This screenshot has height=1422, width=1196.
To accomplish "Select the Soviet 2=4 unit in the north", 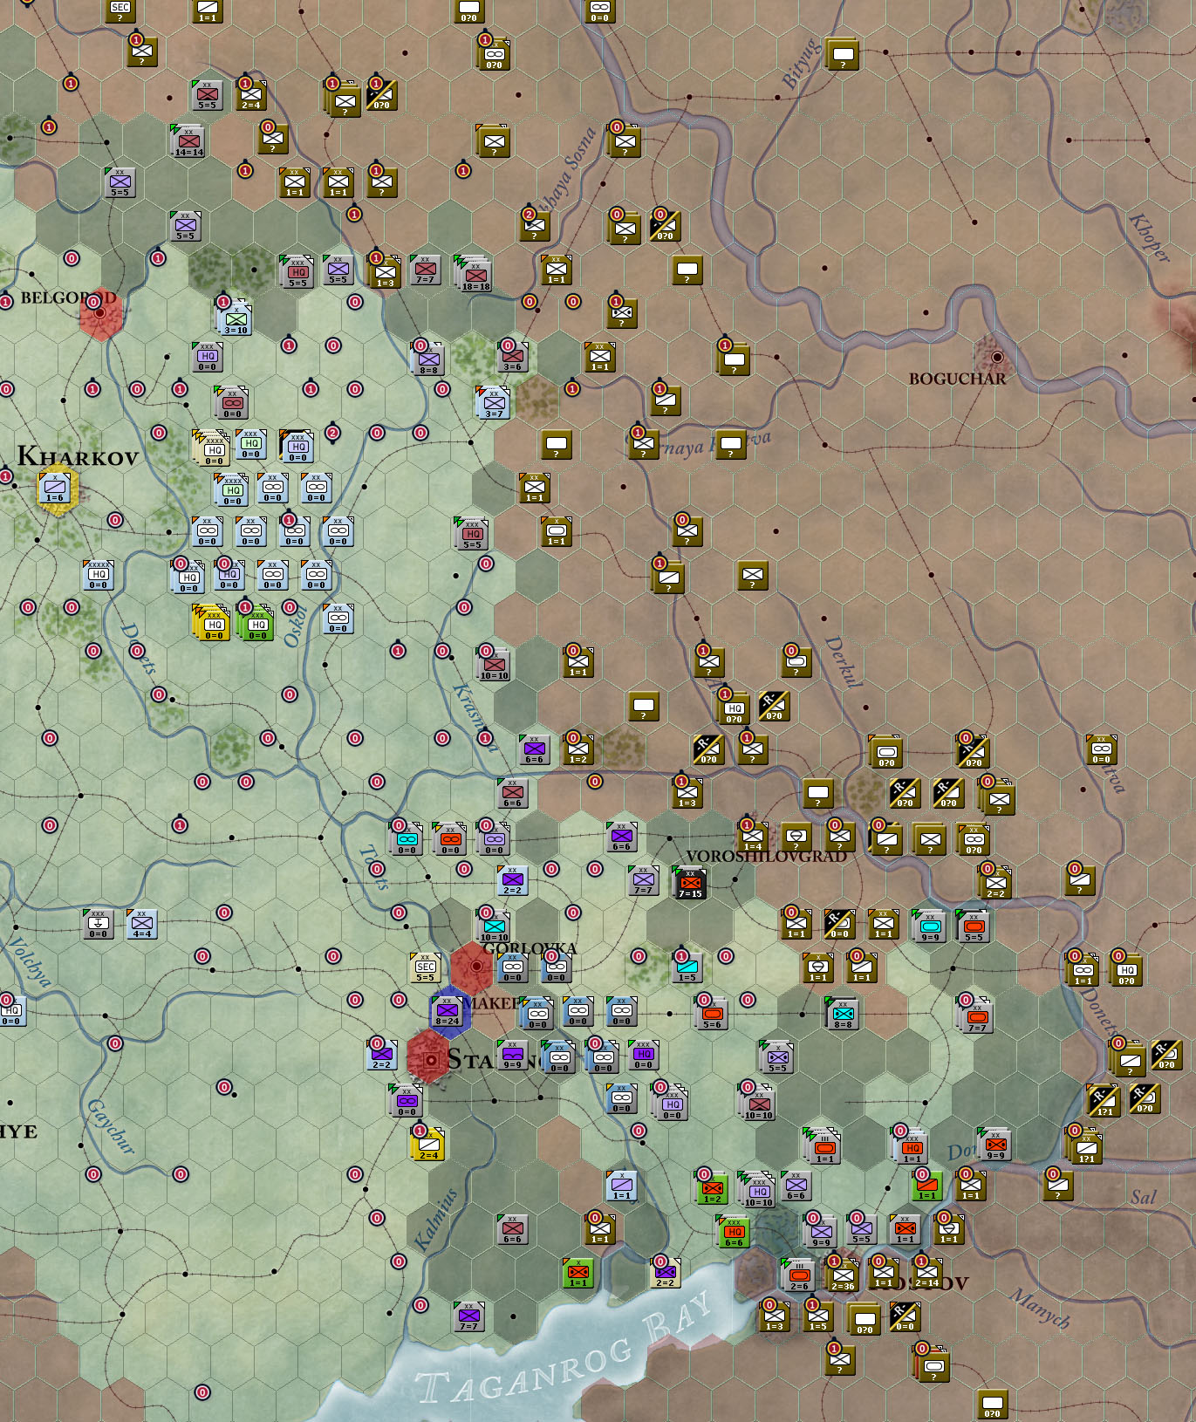I will click(250, 94).
